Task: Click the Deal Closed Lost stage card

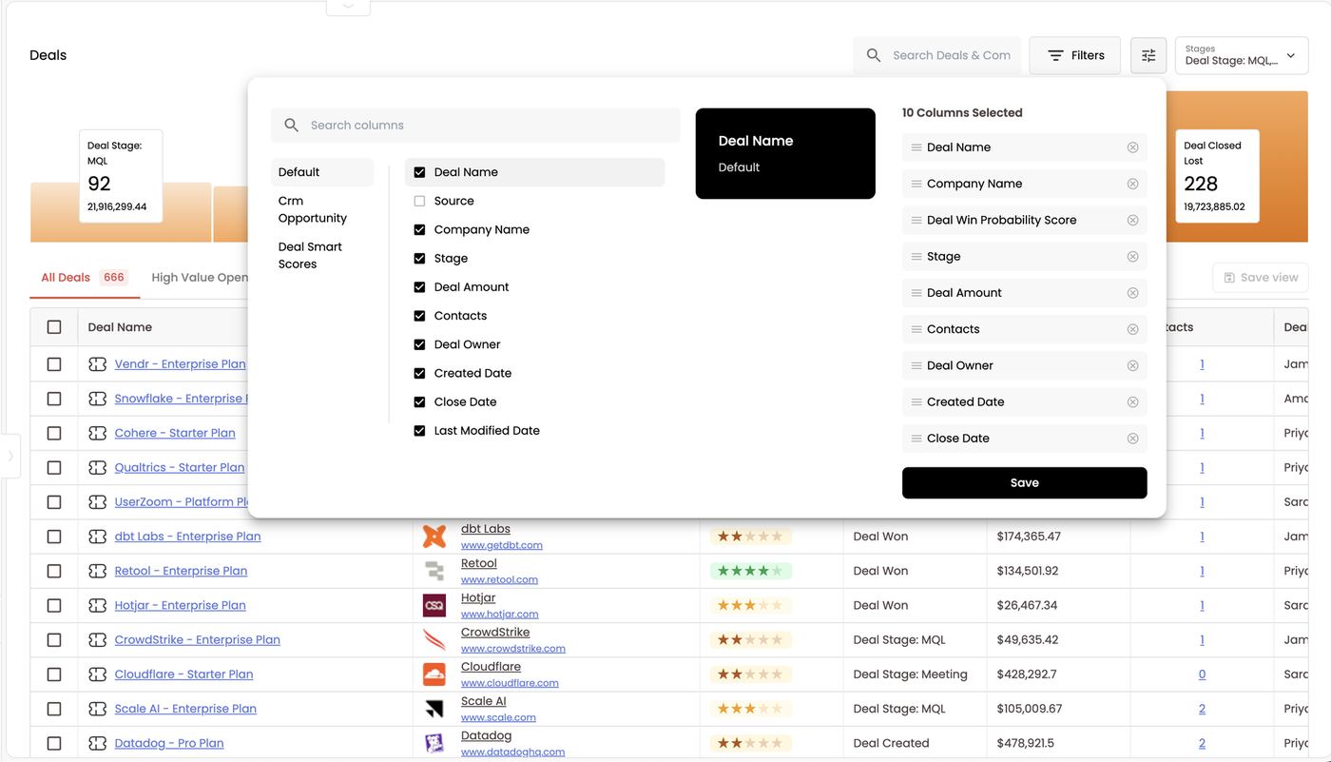Action: pos(1218,177)
